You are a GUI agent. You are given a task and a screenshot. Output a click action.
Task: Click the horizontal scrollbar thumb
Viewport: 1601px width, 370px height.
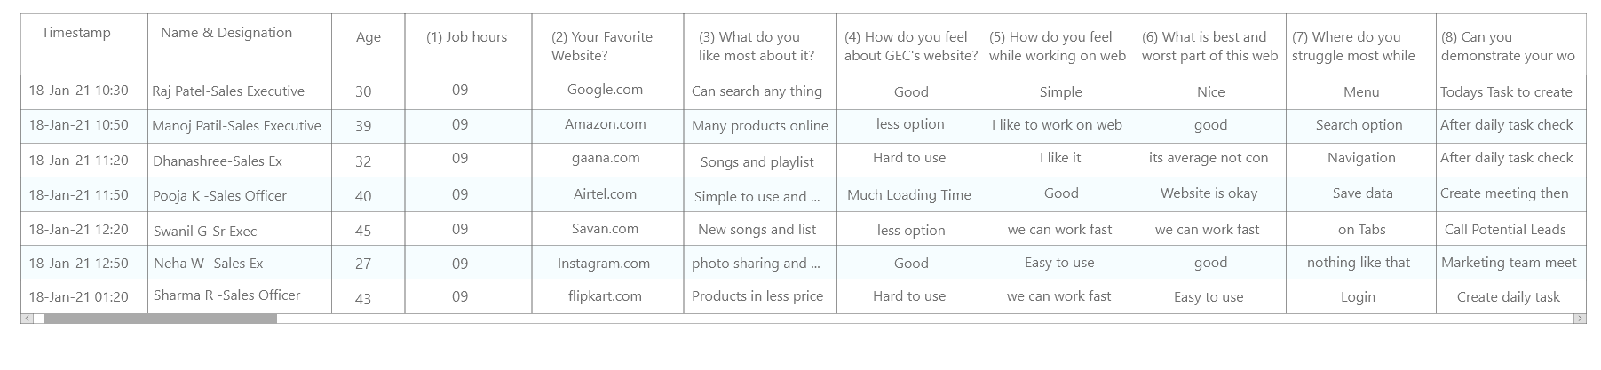(x=161, y=319)
